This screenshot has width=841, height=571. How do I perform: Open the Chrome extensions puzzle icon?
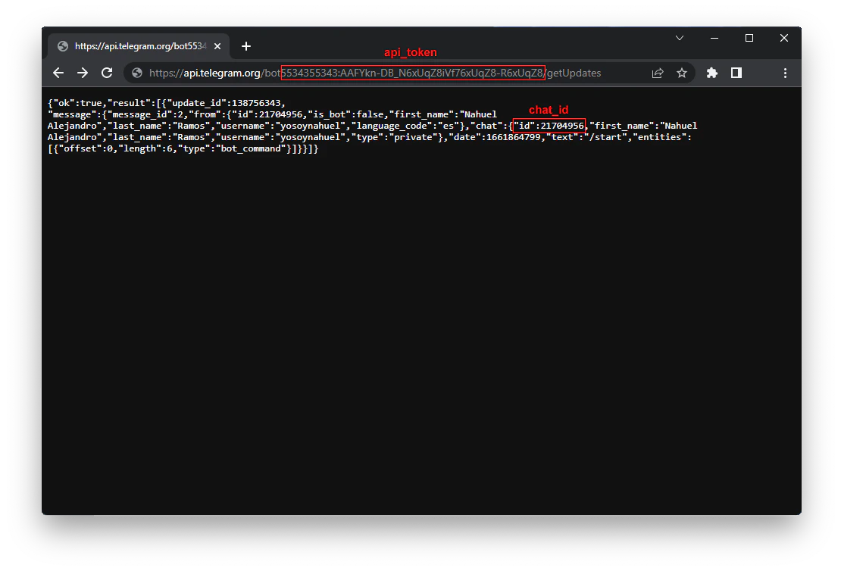point(711,73)
